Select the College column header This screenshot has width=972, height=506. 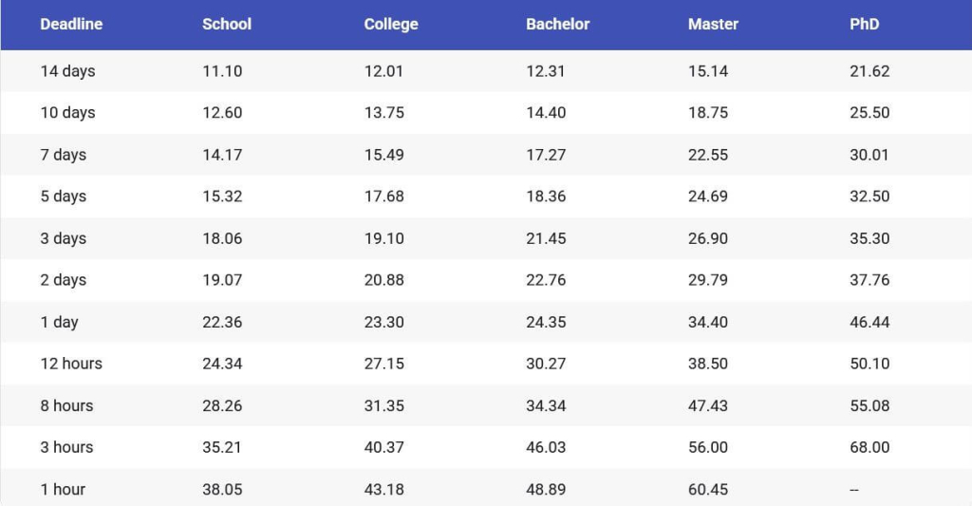(391, 24)
